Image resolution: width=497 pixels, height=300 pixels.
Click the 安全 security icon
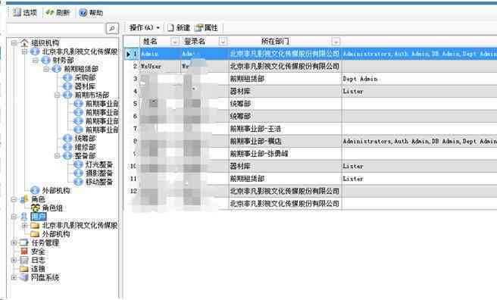[x=24, y=252]
